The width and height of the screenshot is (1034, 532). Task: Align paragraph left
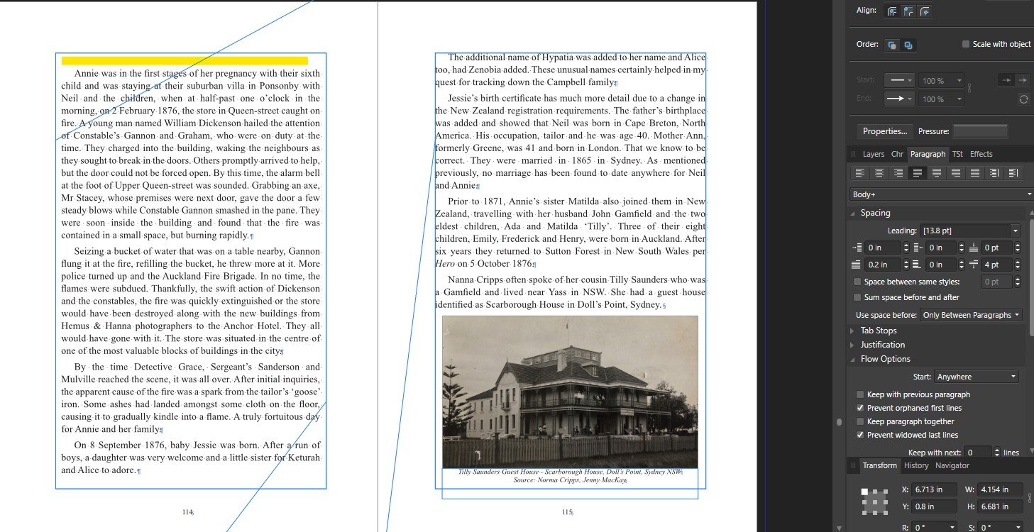859,172
